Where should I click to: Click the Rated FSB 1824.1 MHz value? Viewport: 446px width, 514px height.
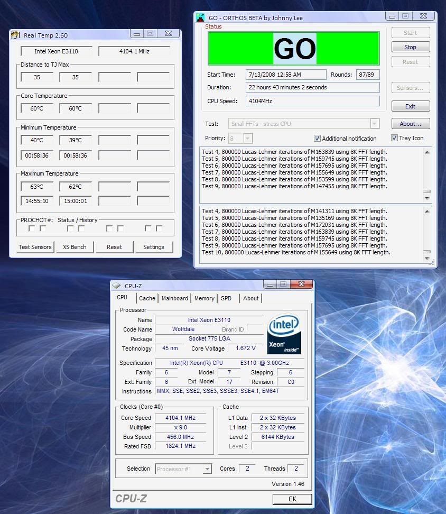pos(180,446)
